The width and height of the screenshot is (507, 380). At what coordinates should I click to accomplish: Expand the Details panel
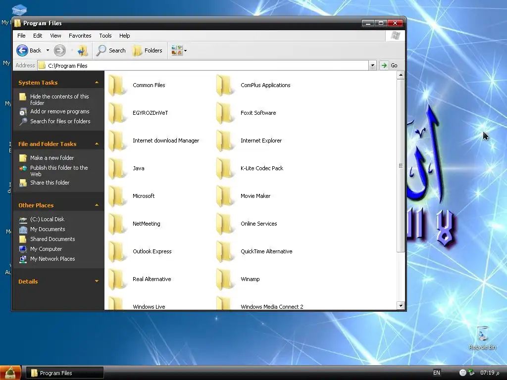(x=97, y=282)
